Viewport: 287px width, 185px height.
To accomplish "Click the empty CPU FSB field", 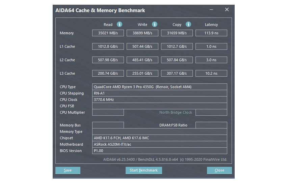I will coord(160,106).
